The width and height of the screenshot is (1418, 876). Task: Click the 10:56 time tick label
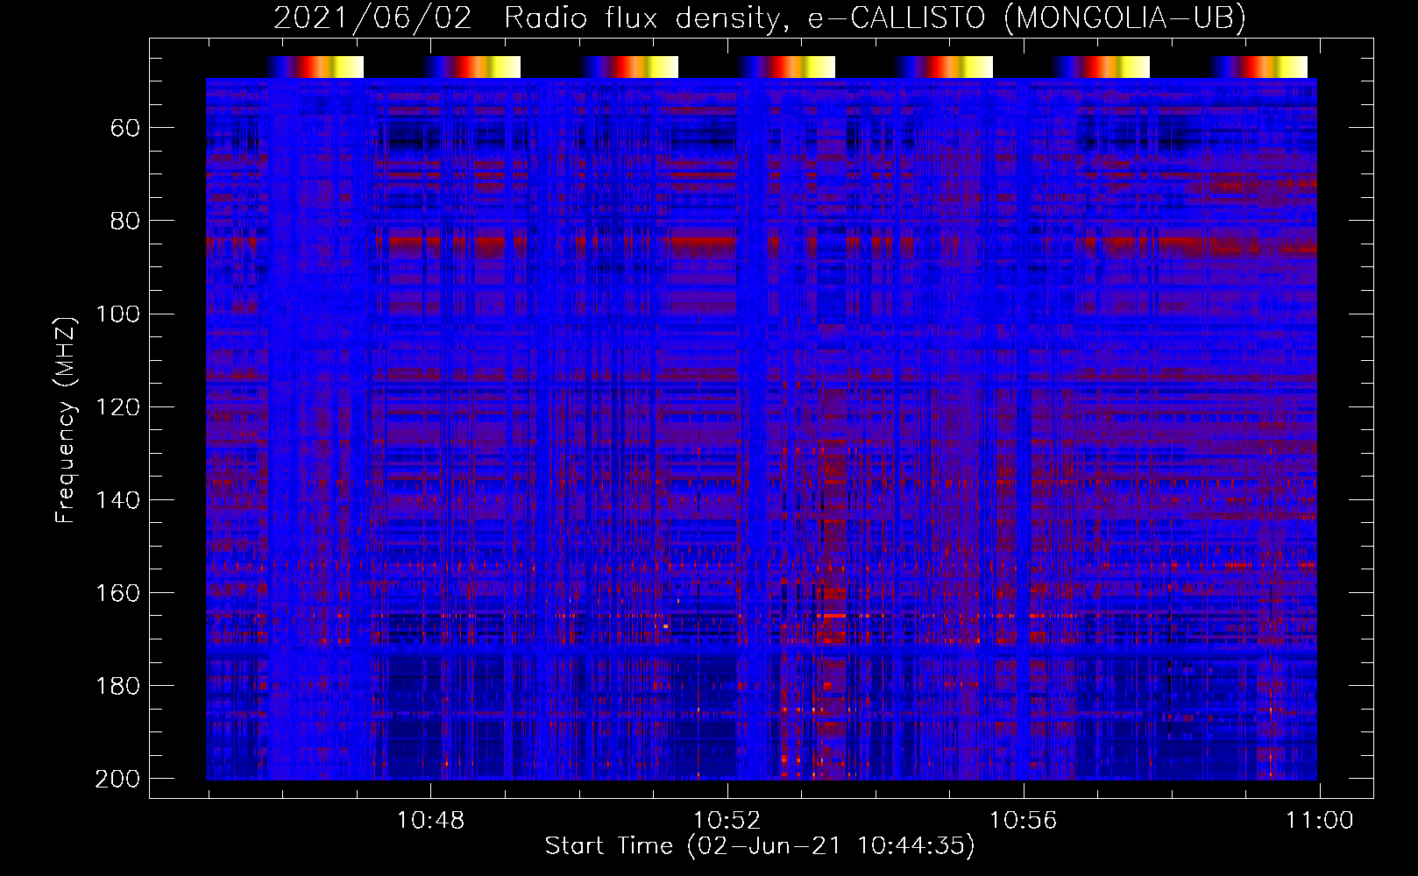tap(1023, 821)
